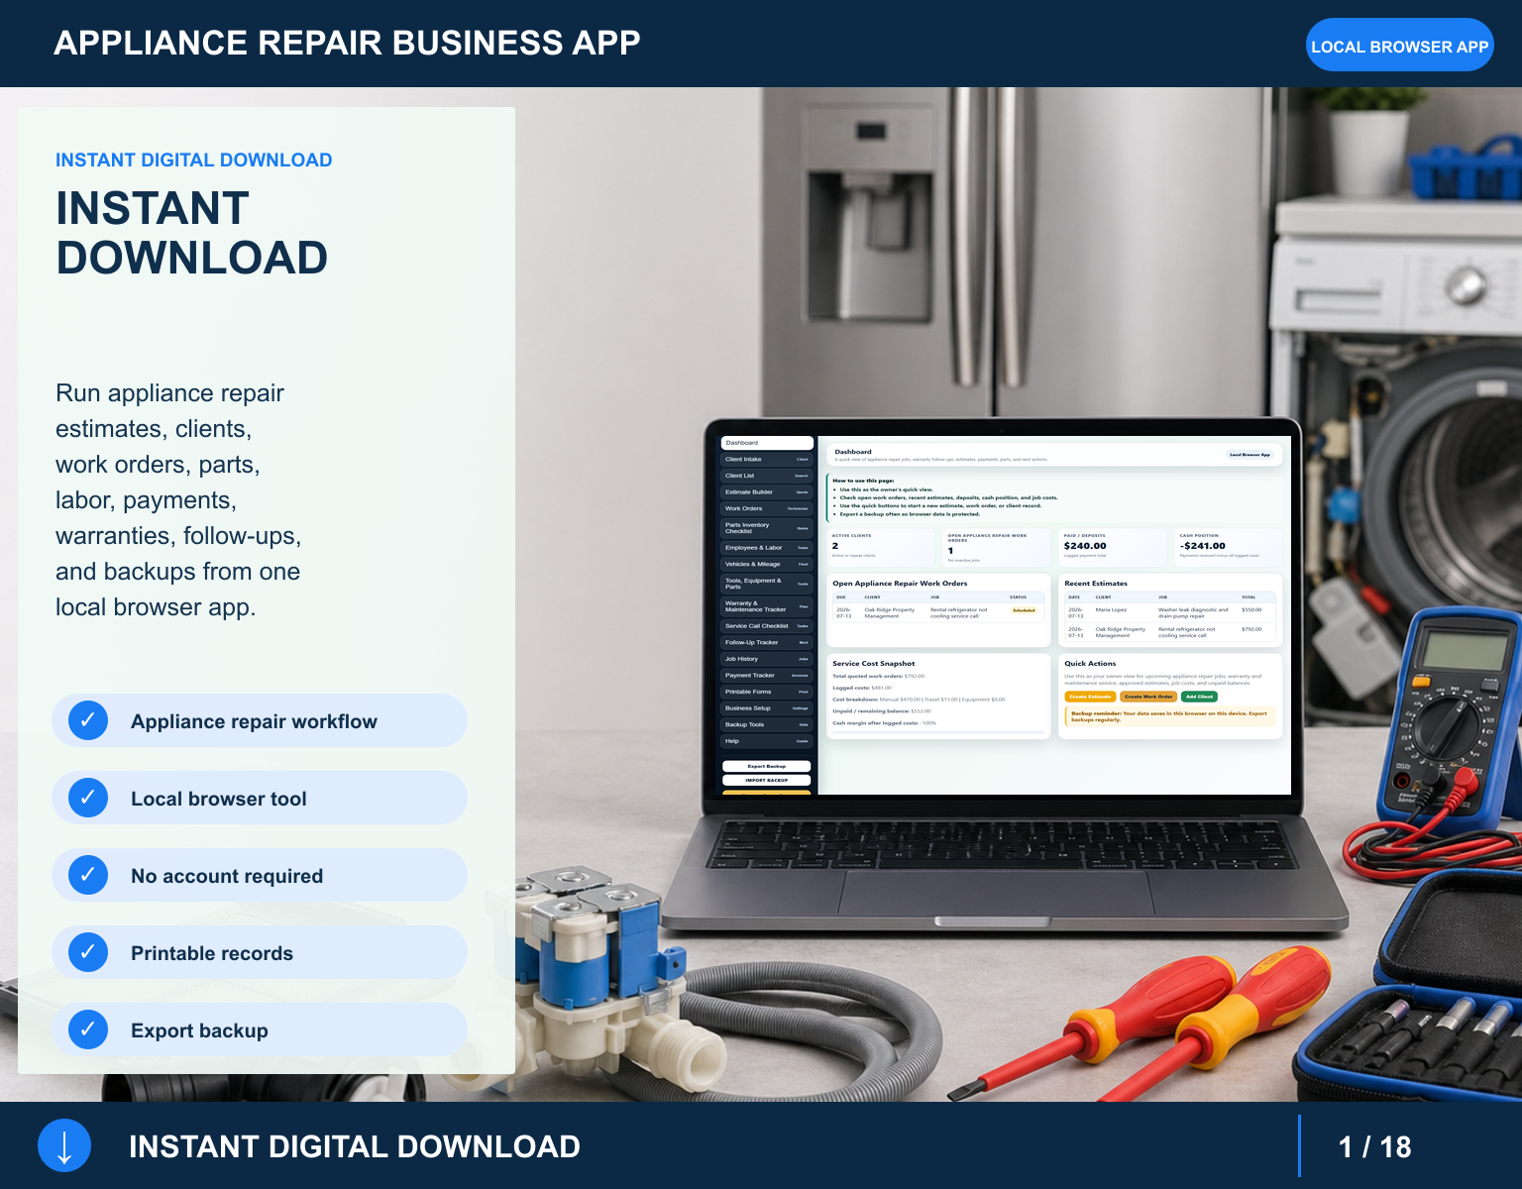
Task: Click the checkmark icon beside Appliance repair workflow
Action: tap(88, 720)
